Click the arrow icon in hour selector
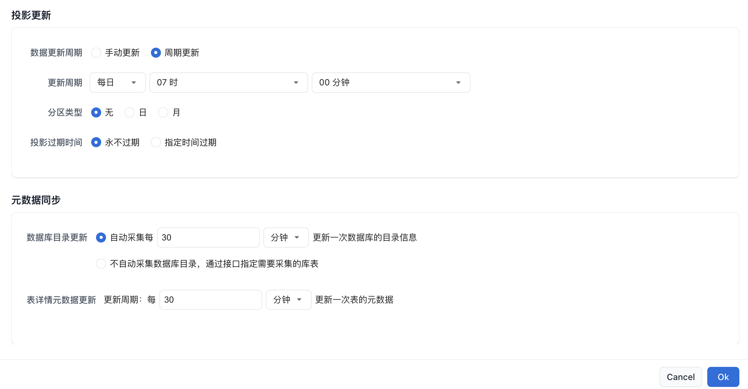 tap(296, 83)
